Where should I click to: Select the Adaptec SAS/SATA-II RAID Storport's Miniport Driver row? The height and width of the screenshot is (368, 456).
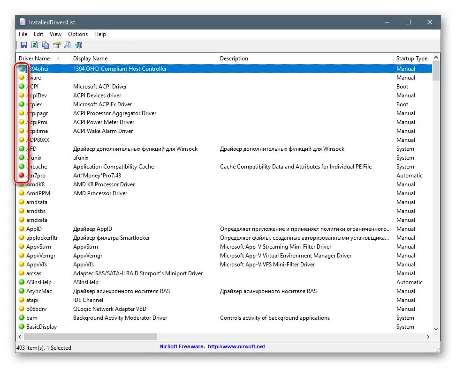click(224, 273)
